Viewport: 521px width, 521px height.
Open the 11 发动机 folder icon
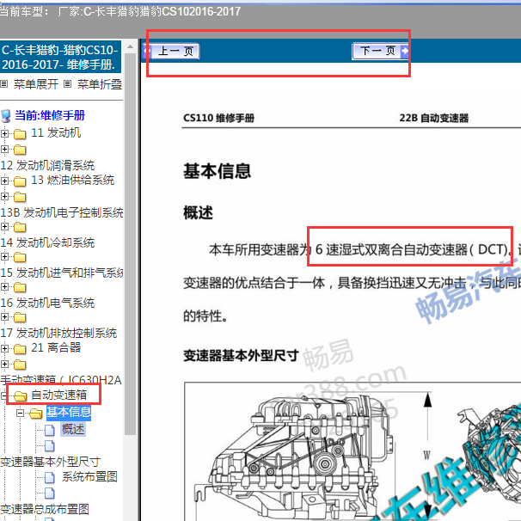[x=20, y=134]
